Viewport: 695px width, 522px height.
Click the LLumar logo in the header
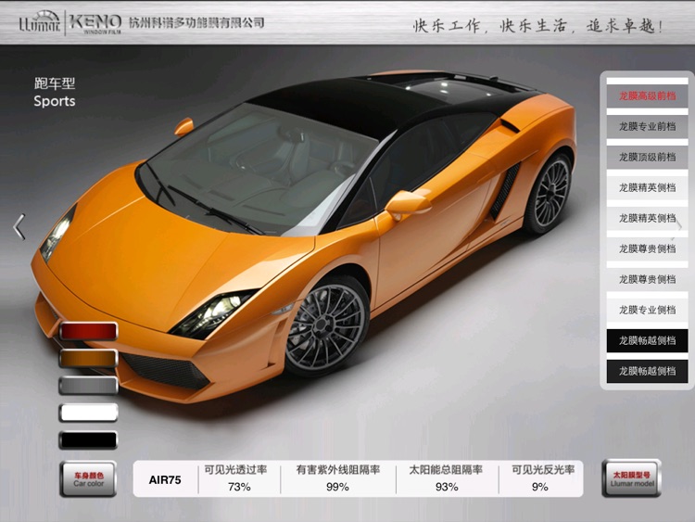pyautogui.click(x=40, y=21)
